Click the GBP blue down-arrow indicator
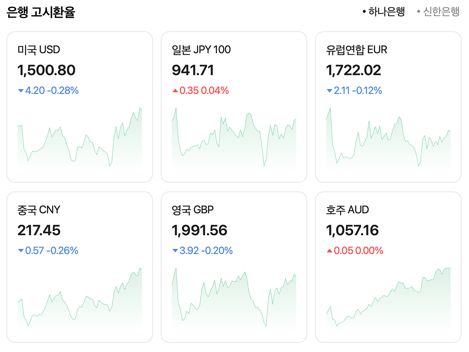The width and height of the screenshot is (469, 352). [175, 251]
